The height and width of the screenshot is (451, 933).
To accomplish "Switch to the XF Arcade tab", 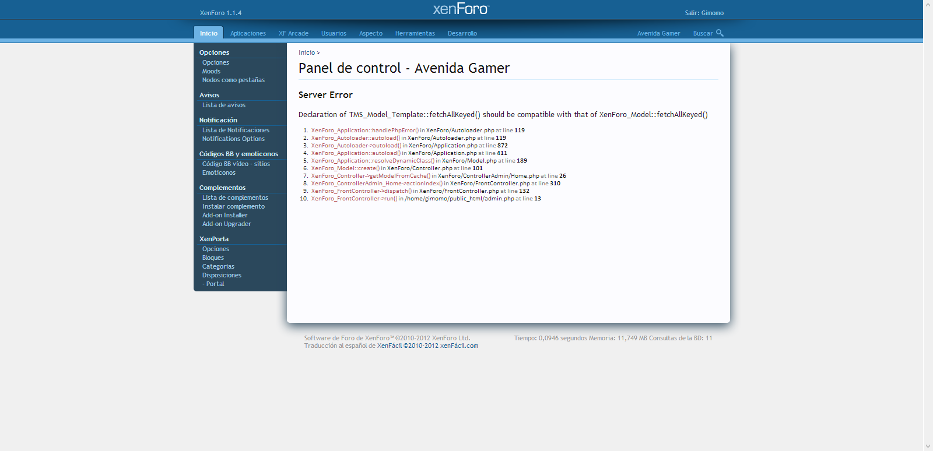I will click(x=293, y=33).
